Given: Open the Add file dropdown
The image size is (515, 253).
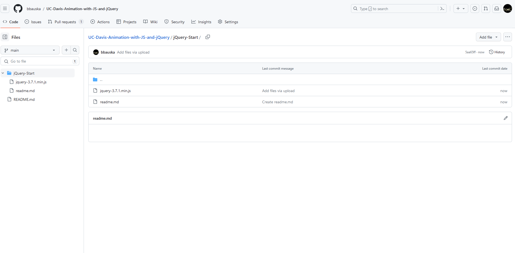Looking at the screenshot, I should (488, 37).
